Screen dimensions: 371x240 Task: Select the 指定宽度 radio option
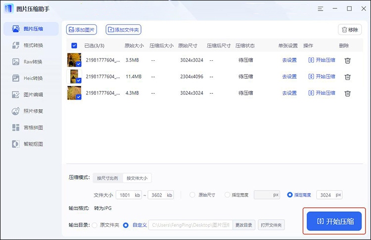tap(227, 195)
